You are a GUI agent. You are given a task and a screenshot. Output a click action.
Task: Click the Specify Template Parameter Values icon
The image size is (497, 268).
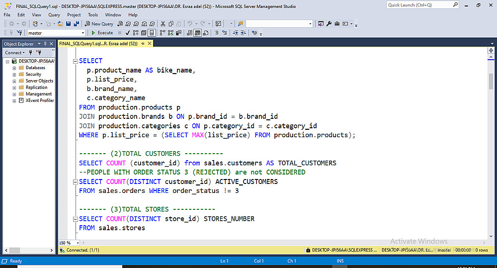pyautogui.click(x=254, y=33)
